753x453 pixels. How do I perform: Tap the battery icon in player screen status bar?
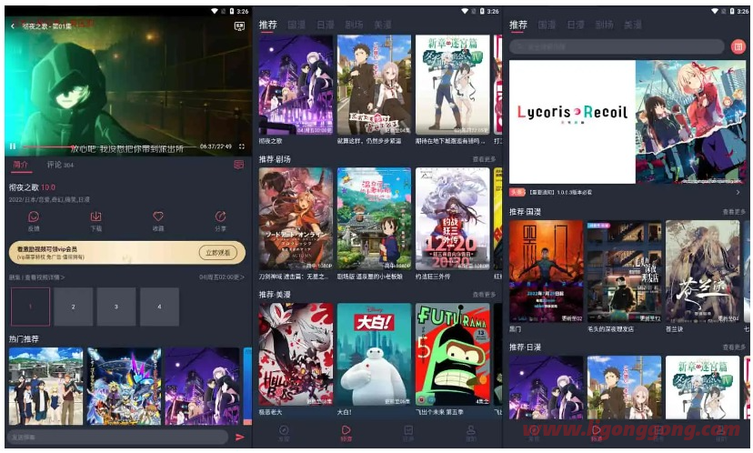[232, 11]
